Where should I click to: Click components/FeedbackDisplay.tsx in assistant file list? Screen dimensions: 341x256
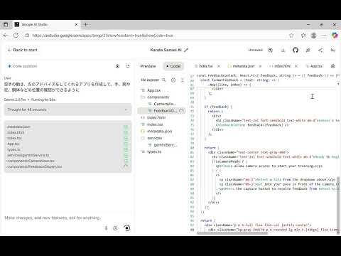35,166
